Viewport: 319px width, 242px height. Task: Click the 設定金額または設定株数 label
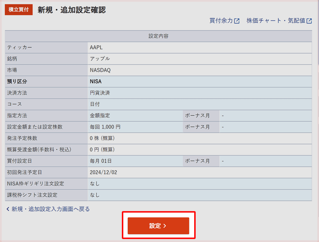click(35, 127)
